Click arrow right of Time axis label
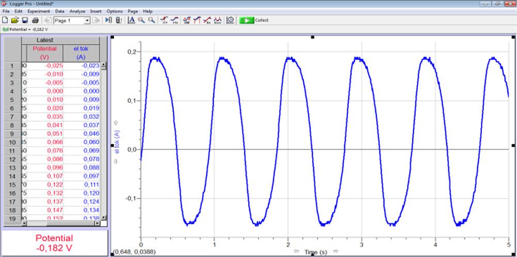The width and height of the screenshot is (517, 257). coord(336,251)
